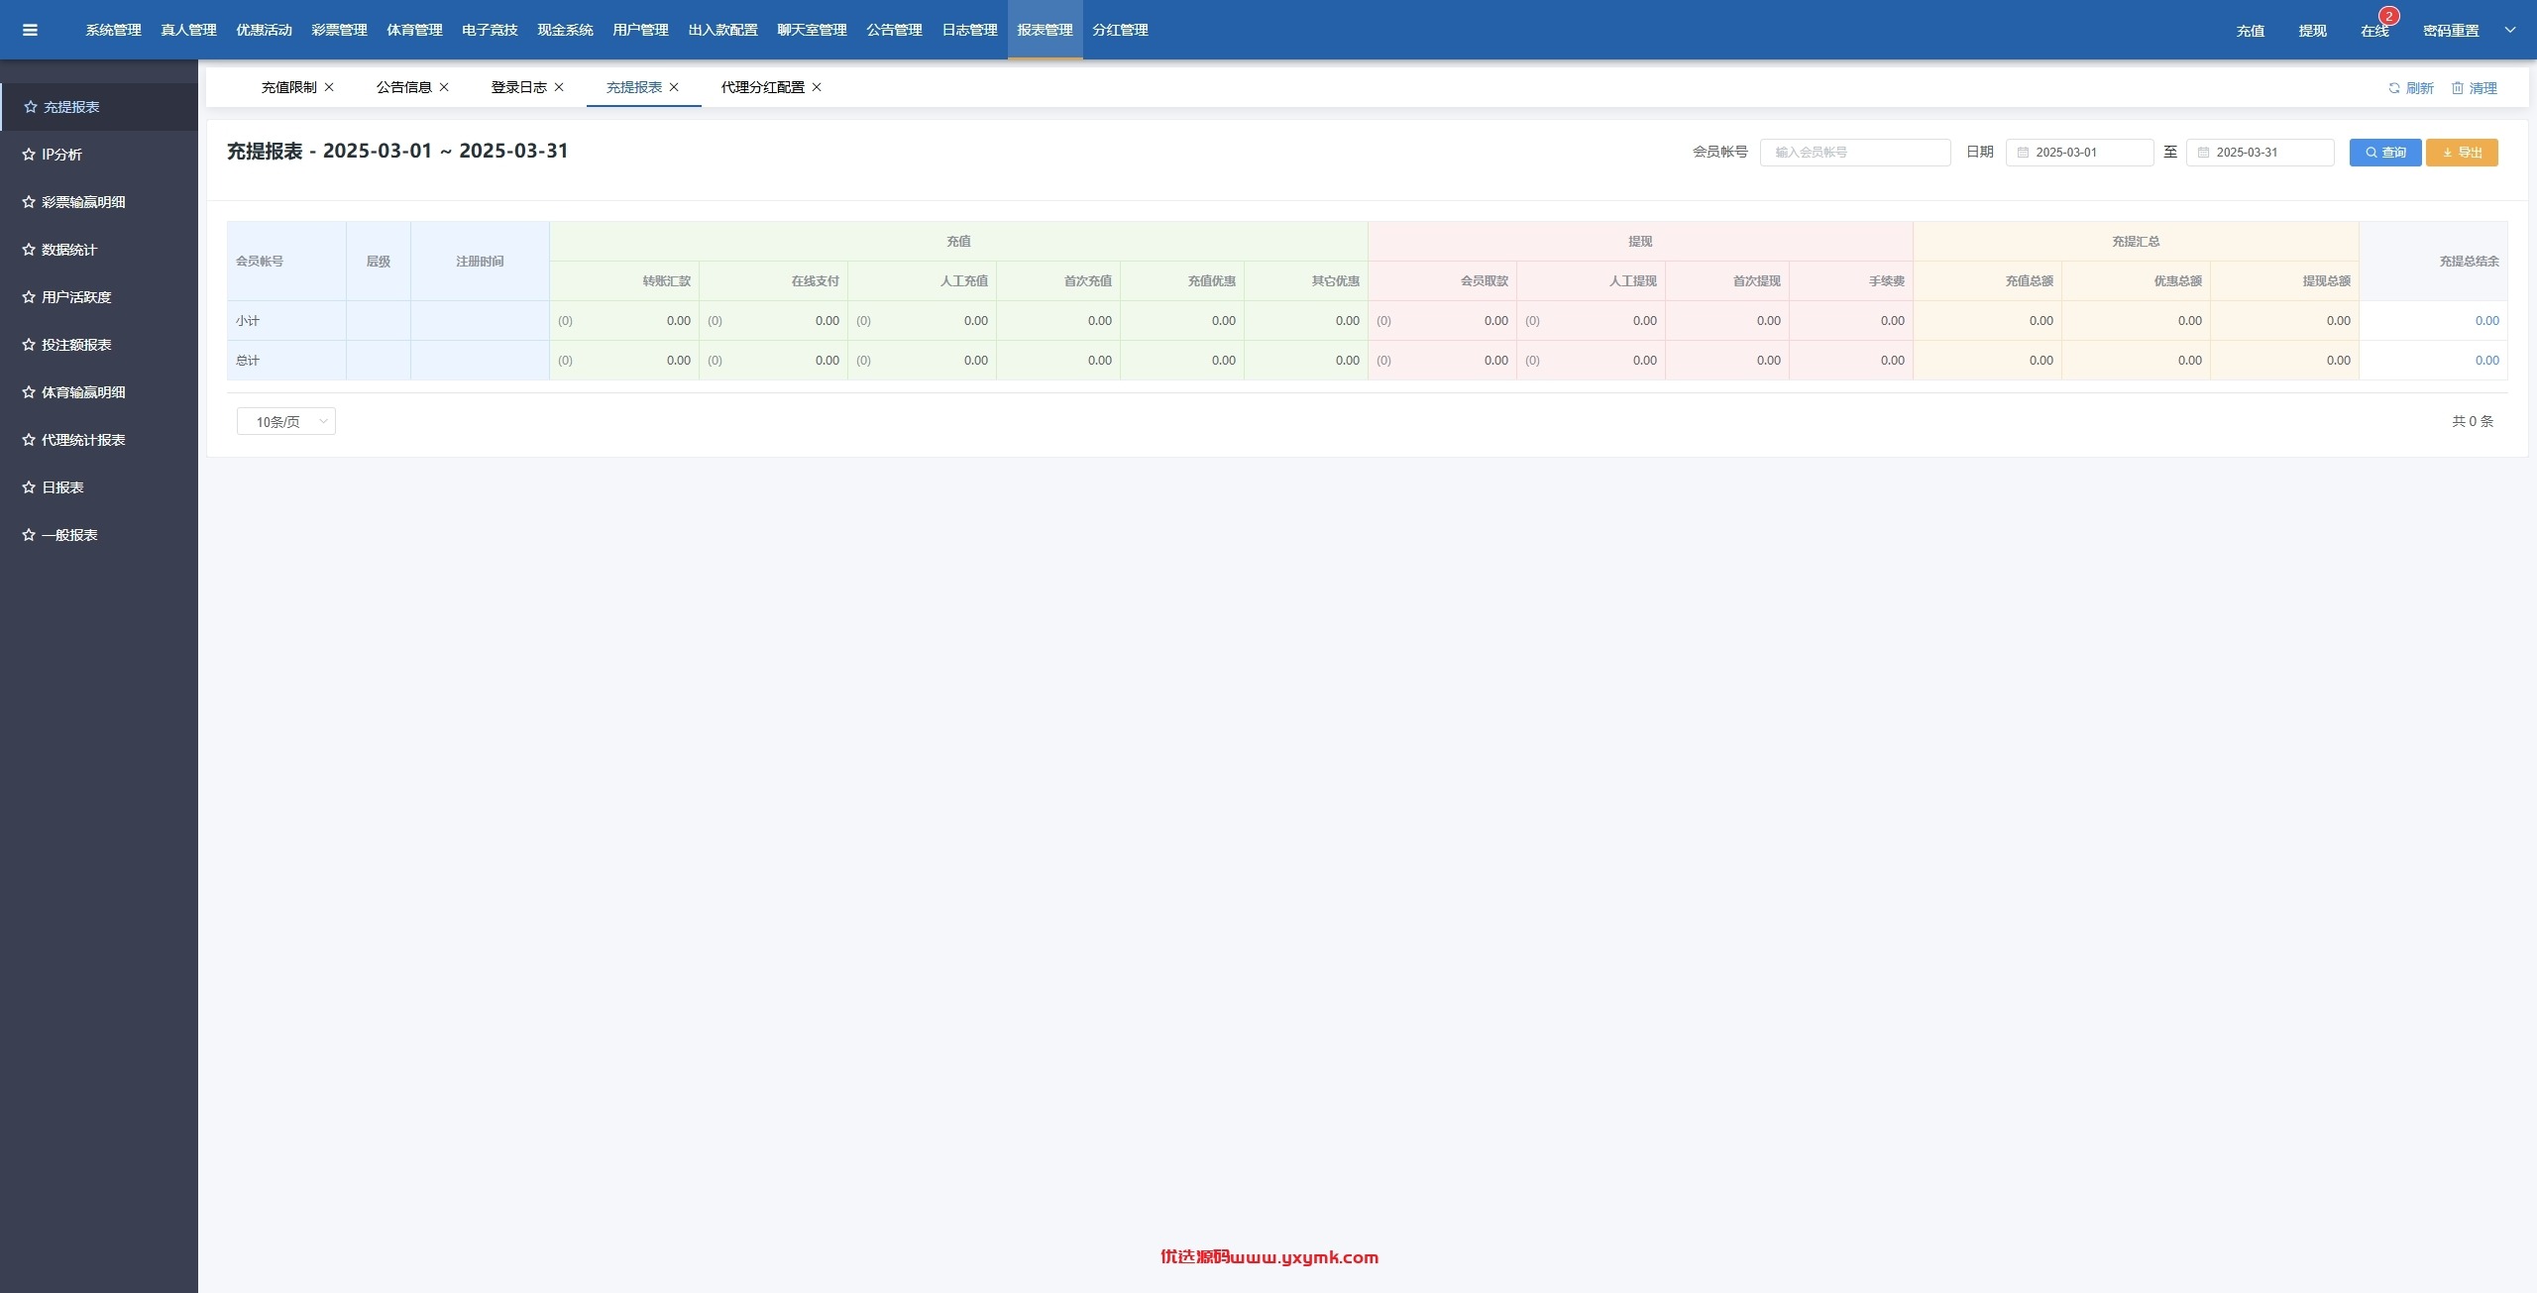Close the 公告信息 tab

[444, 87]
